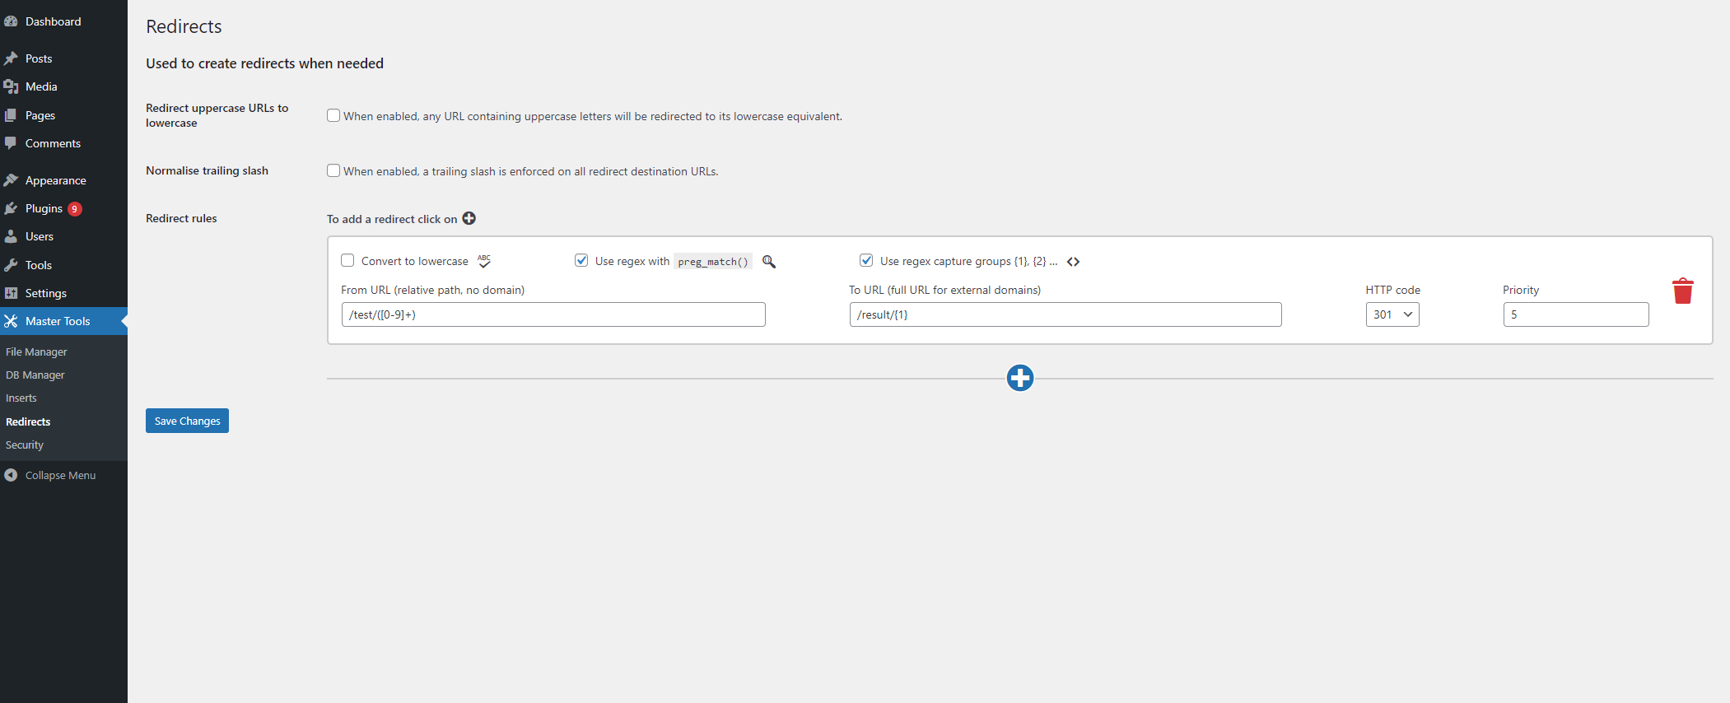Open File Manager submenu link
The image size is (1730, 703).
36,351
